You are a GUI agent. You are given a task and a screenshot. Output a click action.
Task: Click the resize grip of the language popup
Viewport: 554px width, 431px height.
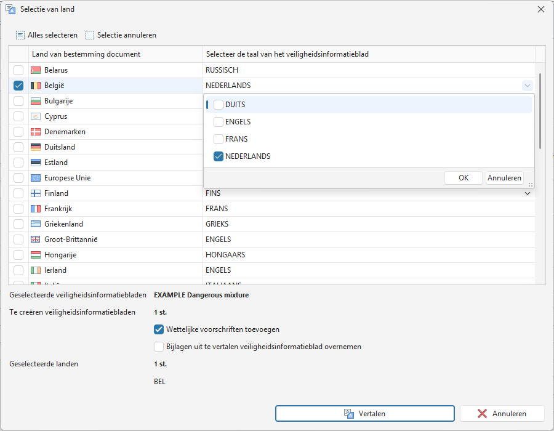(x=531, y=185)
